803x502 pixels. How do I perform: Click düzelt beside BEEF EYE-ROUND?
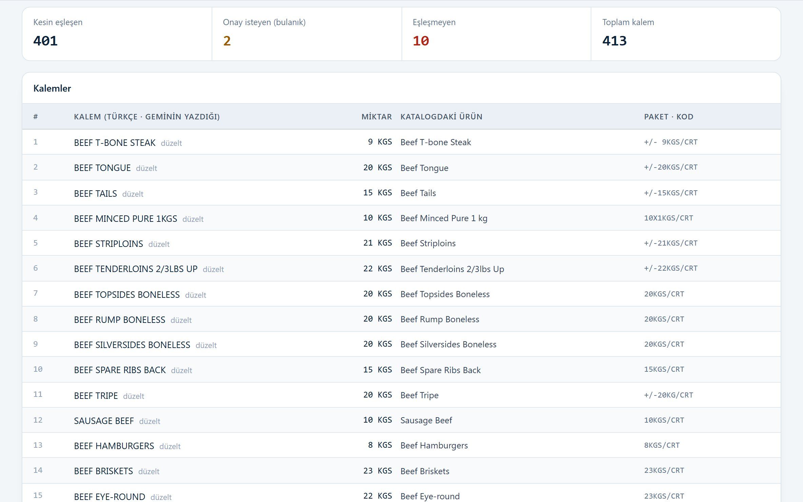[161, 497]
